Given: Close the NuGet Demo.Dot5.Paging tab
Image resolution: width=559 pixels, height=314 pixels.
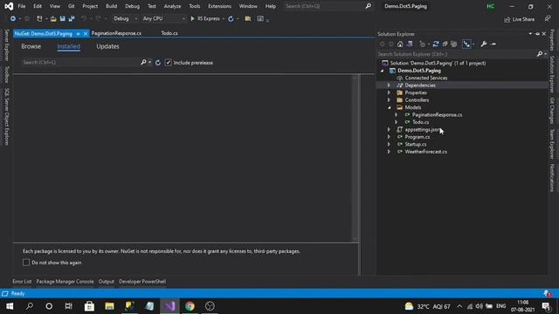Looking at the screenshot, I should (x=86, y=34).
